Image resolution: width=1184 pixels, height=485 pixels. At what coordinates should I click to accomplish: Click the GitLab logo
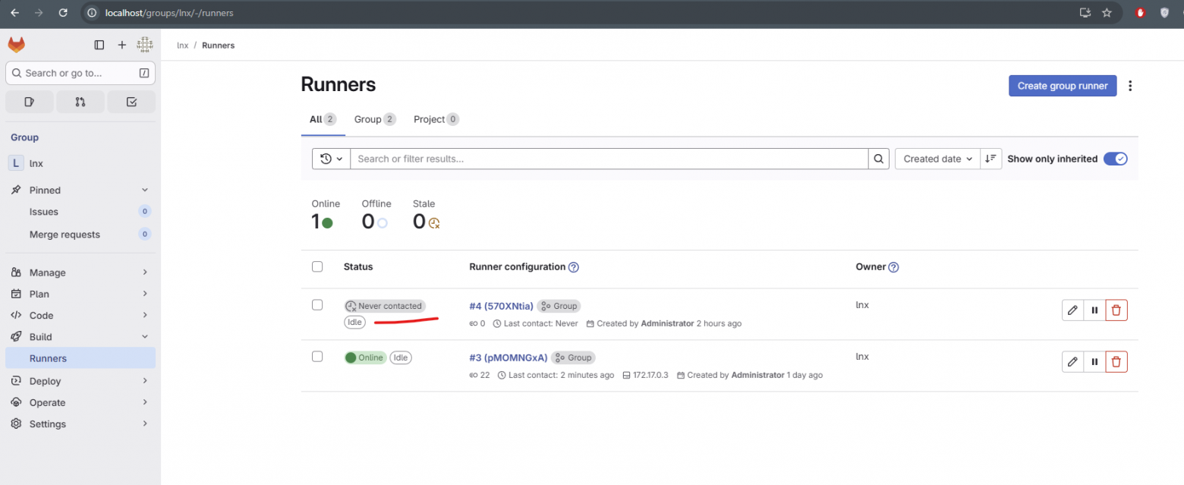click(x=16, y=44)
